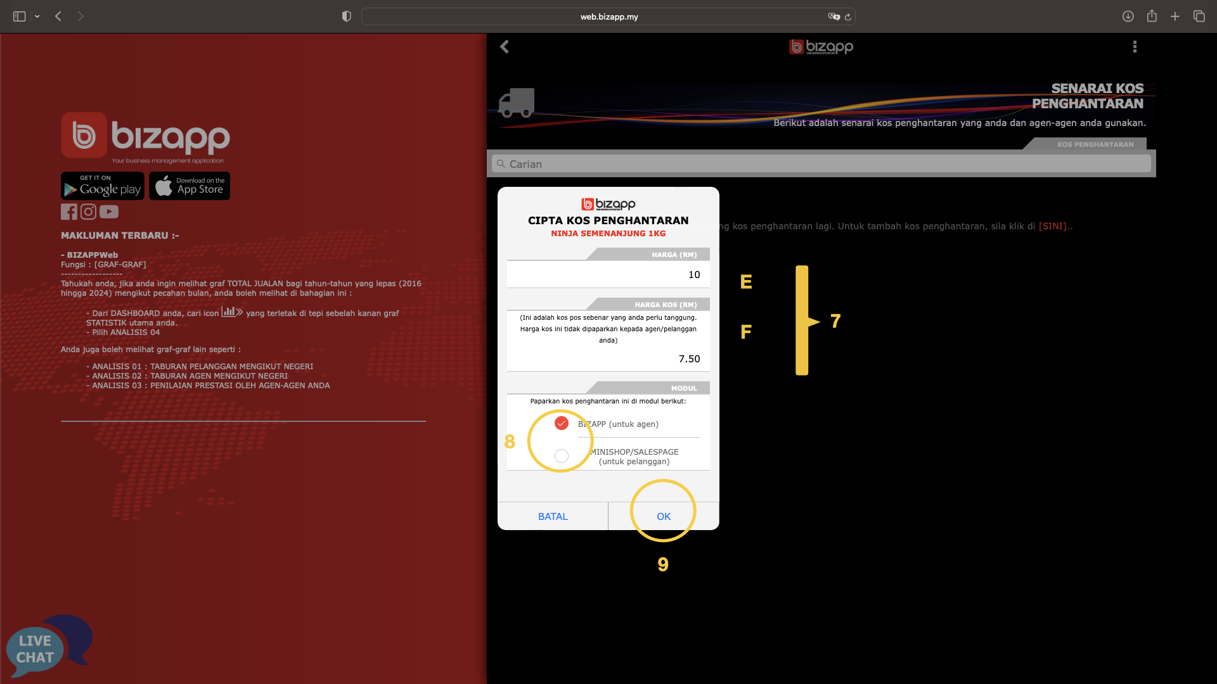
Task: Open the translate icon in address bar
Action: [x=834, y=16]
